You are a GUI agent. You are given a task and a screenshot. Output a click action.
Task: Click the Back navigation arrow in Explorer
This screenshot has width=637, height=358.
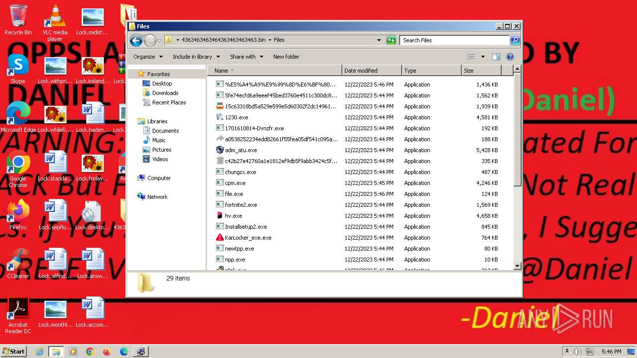coord(136,40)
